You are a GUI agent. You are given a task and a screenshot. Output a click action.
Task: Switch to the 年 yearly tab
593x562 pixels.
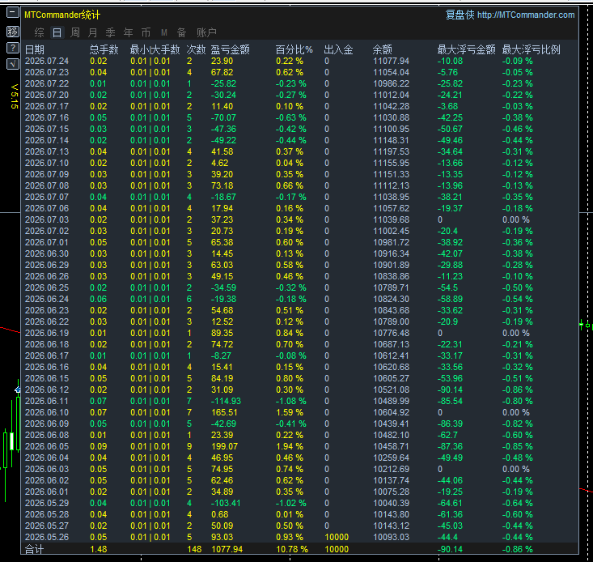[128, 32]
